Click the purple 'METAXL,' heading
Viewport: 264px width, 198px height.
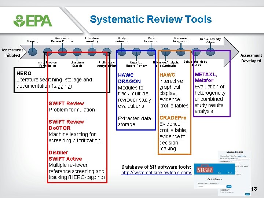click(x=206, y=74)
